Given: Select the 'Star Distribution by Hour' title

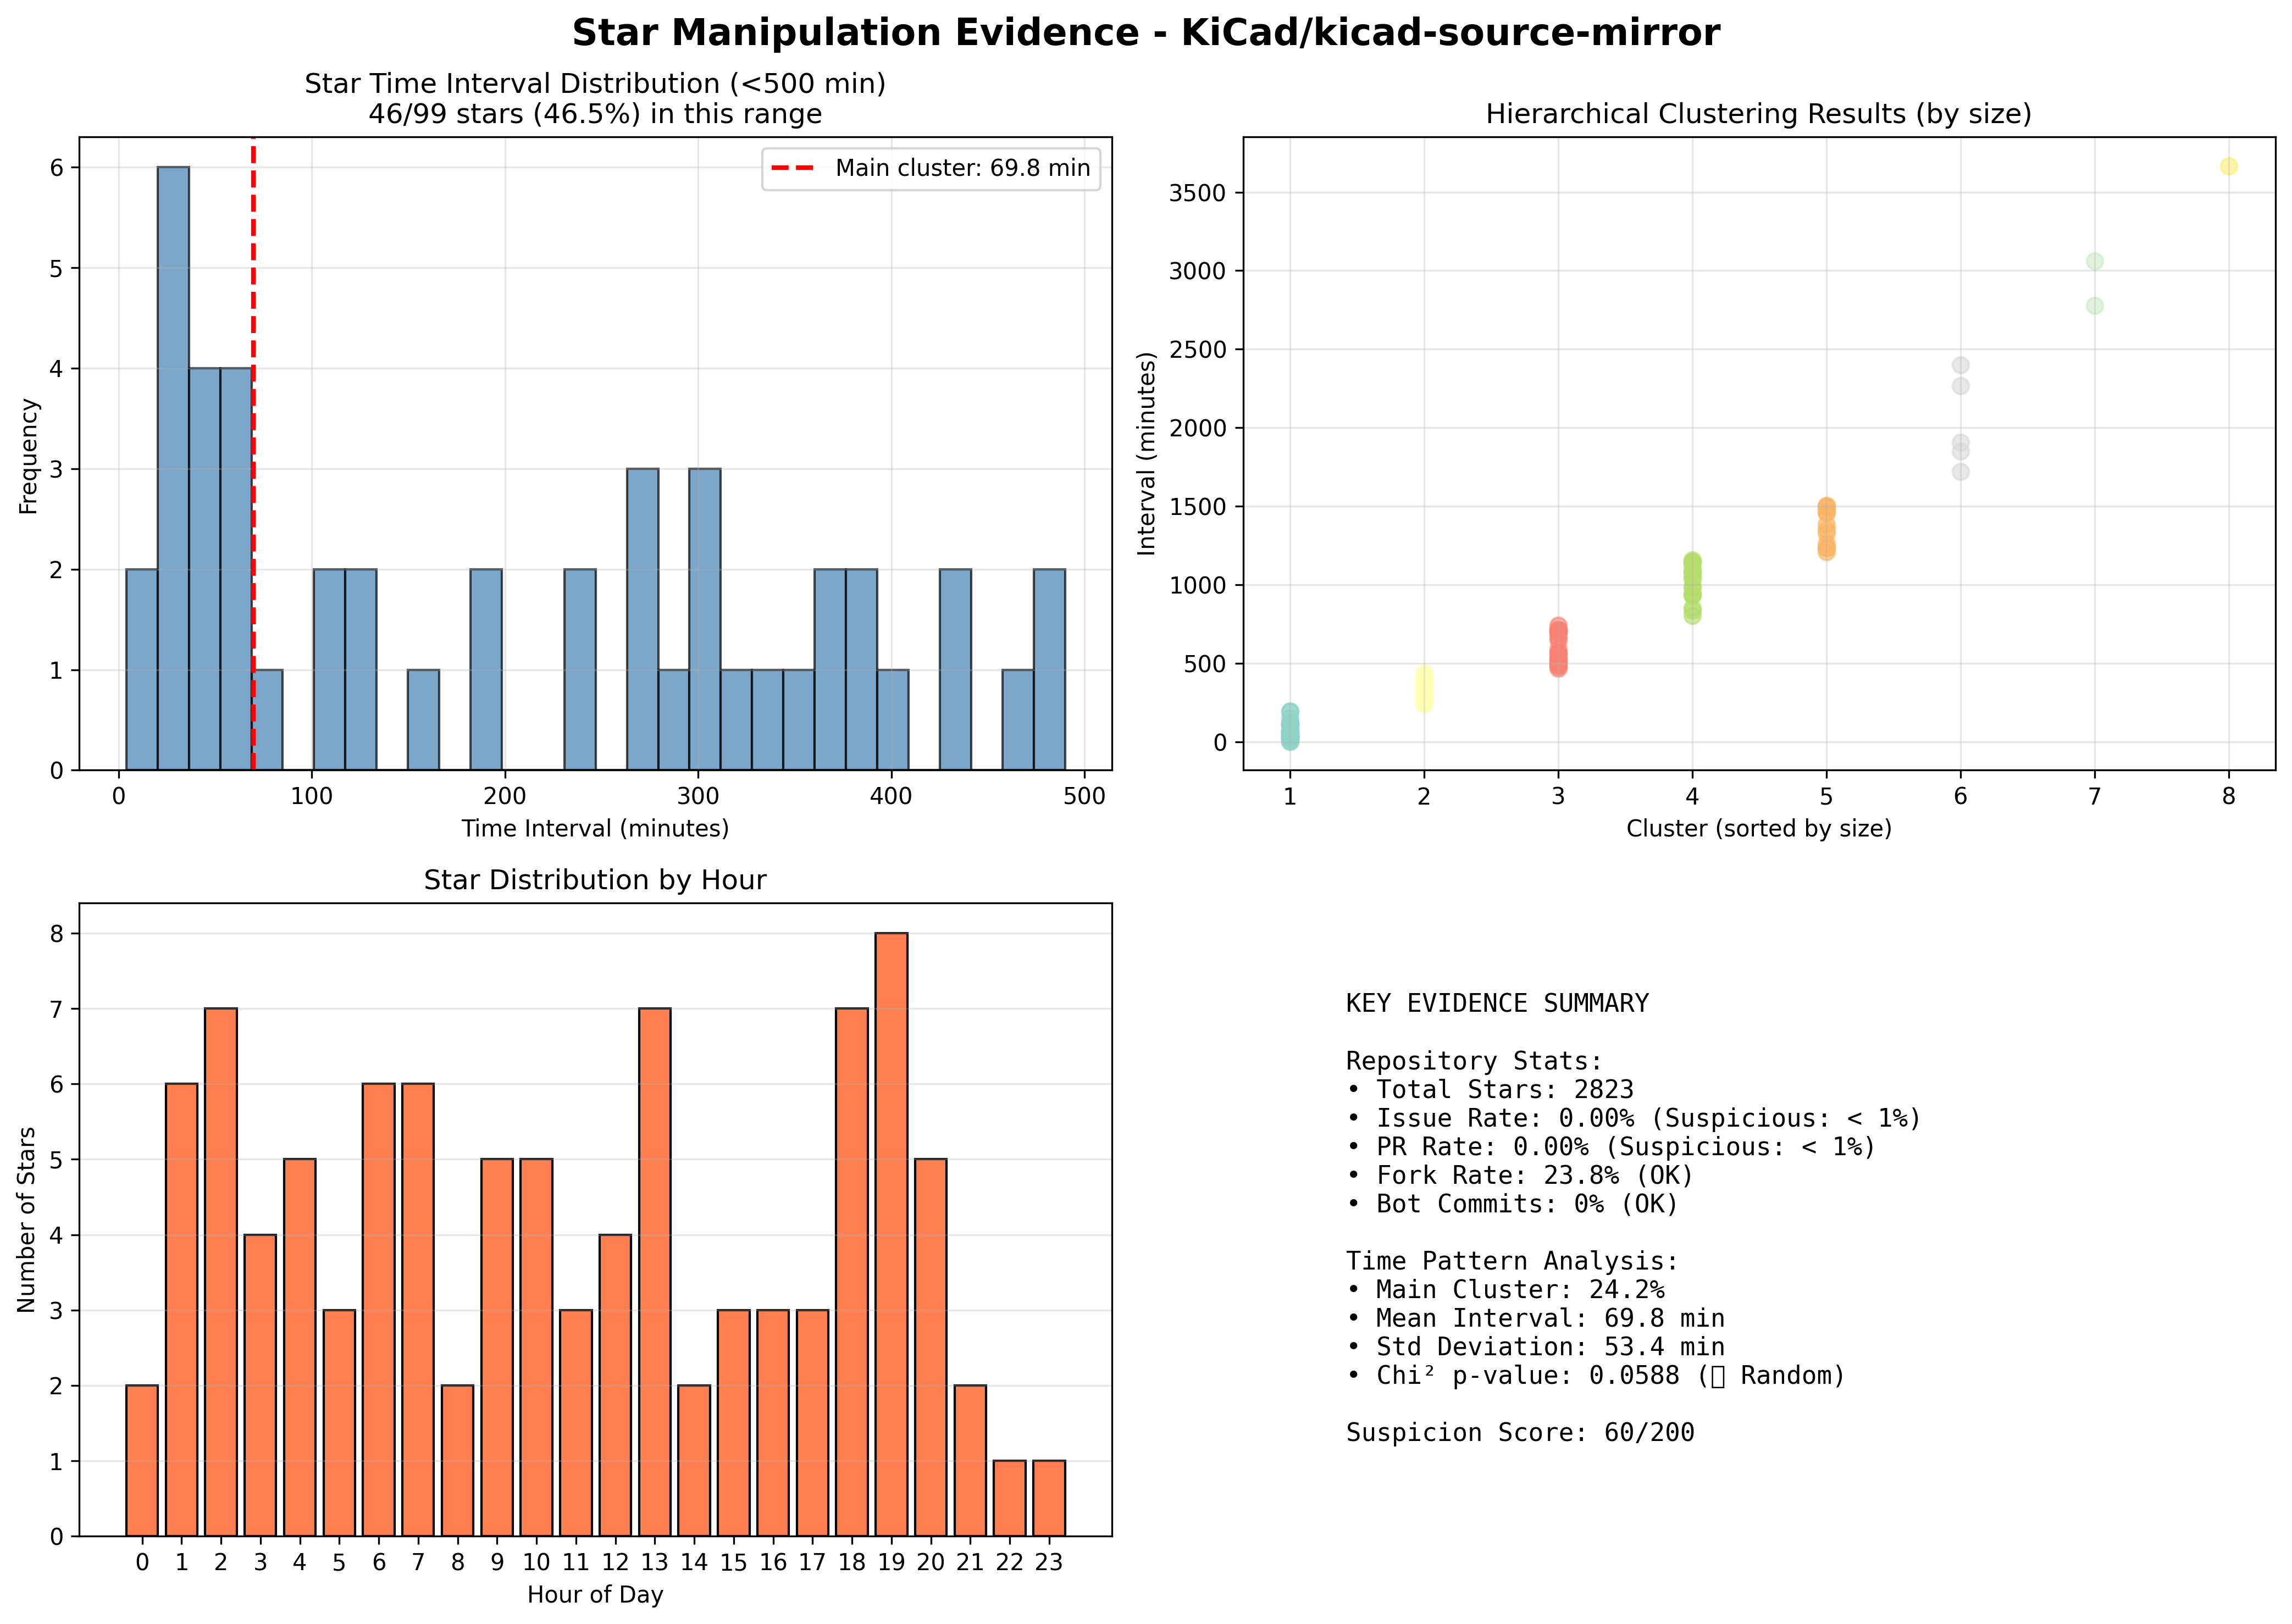Looking at the screenshot, I should (595, 880).
